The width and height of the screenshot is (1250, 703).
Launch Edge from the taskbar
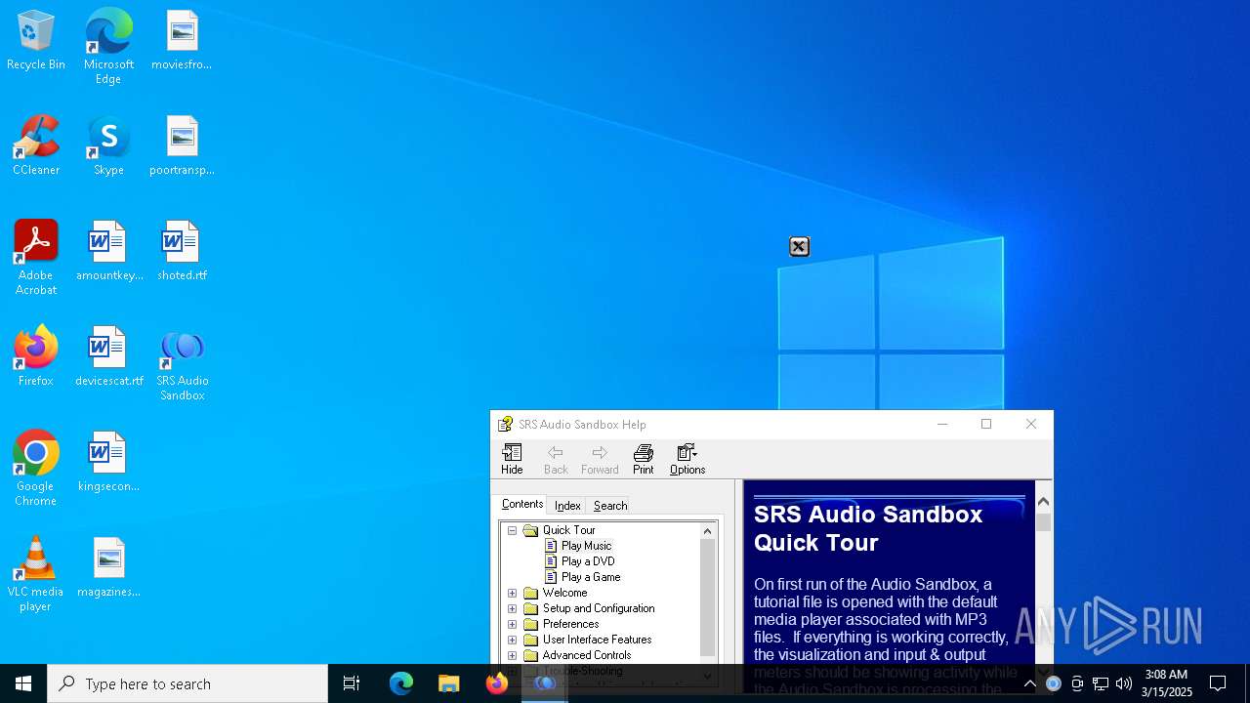(x=401, y=683)
